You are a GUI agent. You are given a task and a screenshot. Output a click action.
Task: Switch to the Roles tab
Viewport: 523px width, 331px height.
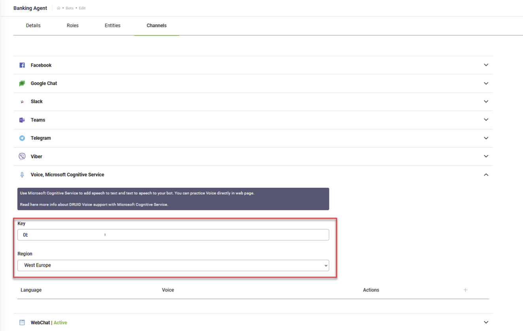(73, 25)
